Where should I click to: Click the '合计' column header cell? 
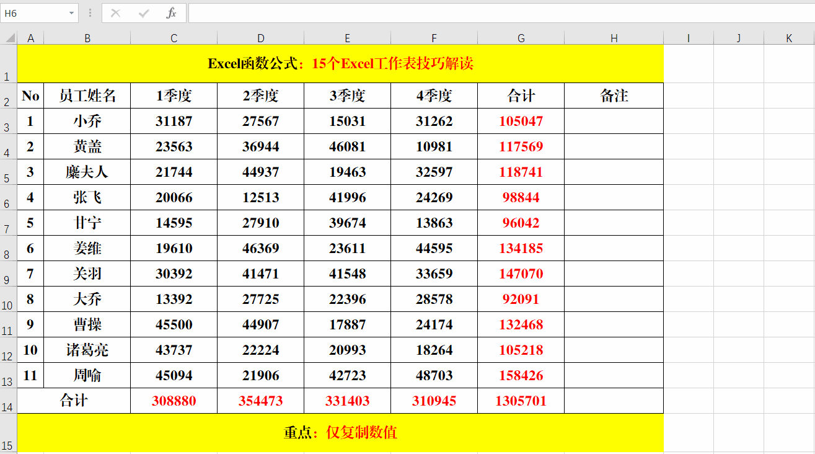pos(521,96)
